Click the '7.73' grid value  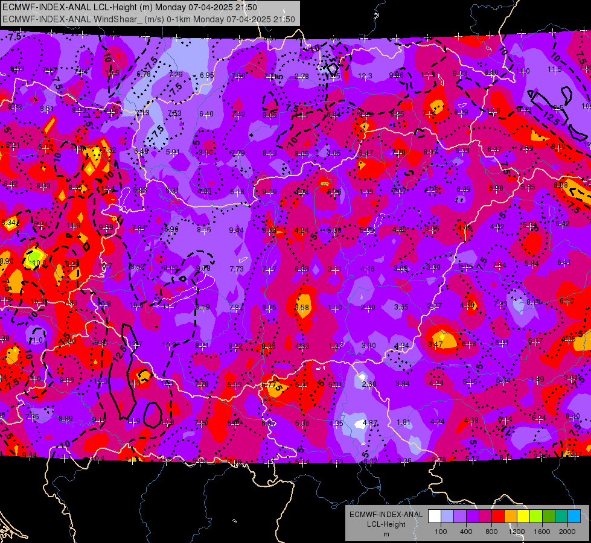(x=237, y=269)
